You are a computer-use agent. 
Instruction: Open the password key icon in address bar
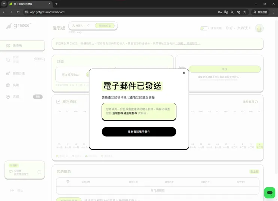click(220, 12)
